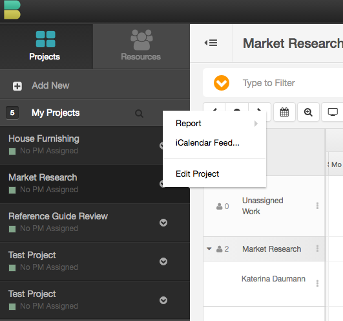Image resolution: width=343 pixels, height=321 pixels.
Task: Open options dots for Katerina Daumann row
Action: click(317, 283)
